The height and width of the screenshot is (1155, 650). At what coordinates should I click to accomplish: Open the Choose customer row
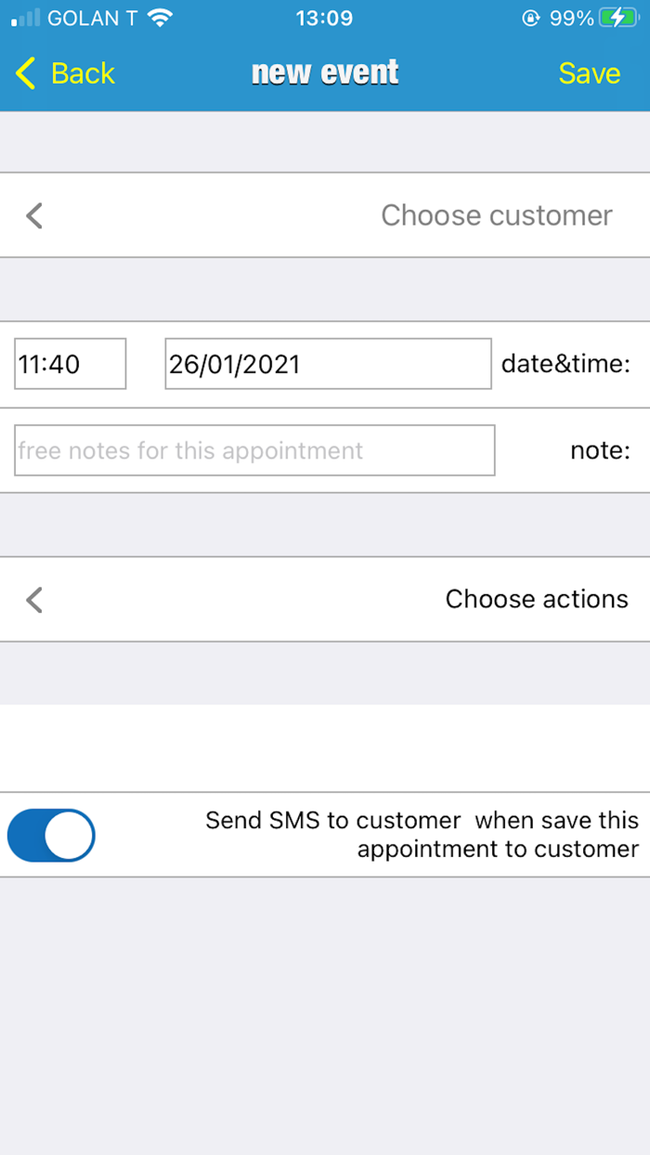[496, 215]
